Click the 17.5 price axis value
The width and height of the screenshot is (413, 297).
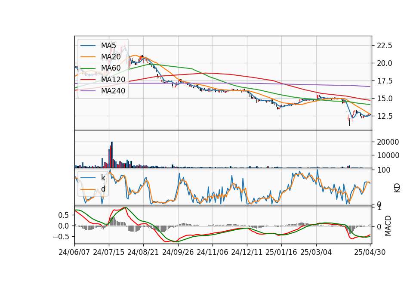[x=385, y=81]
